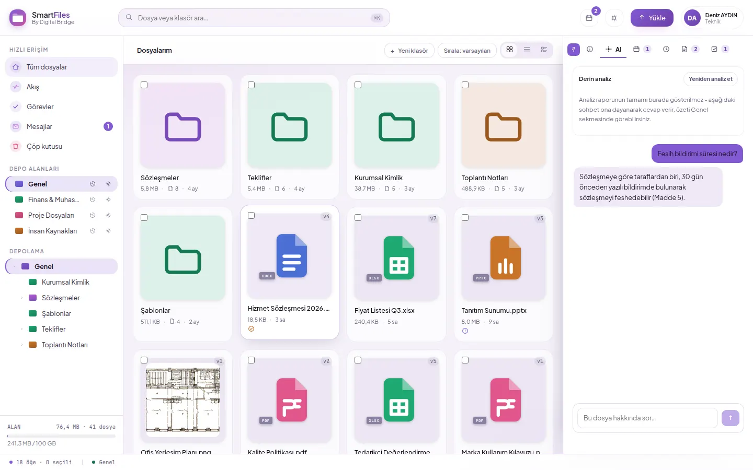Screen dimensions: 753x470
Task: Click the info icon on Tanıtım Sunumu.pptx card
Action: [x=465, y=331]
